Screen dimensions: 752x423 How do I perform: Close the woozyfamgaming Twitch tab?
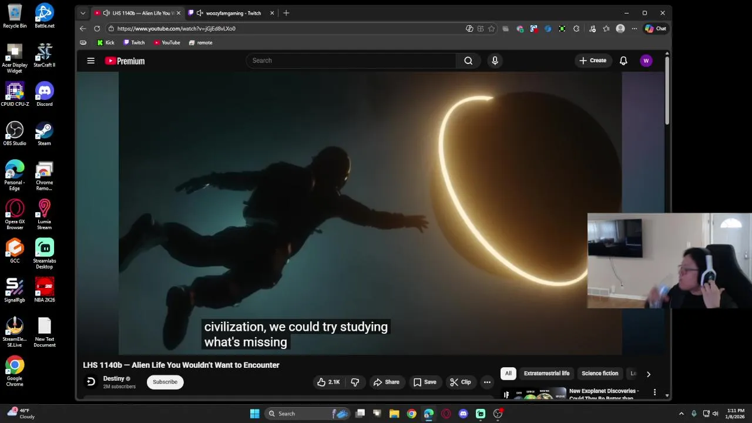272,13
